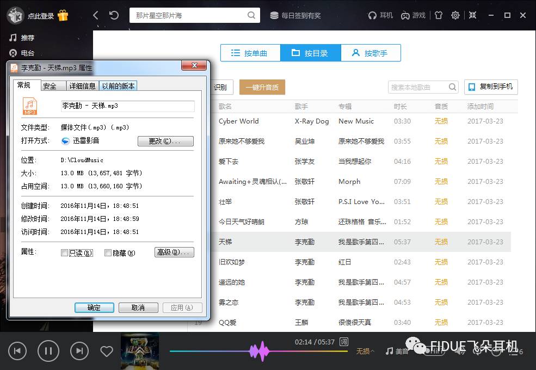Image resolution: width=536 pixels, height=370 pixels.
Task: Seek on the waveform progress bar
Action: (x=258, y=351)
